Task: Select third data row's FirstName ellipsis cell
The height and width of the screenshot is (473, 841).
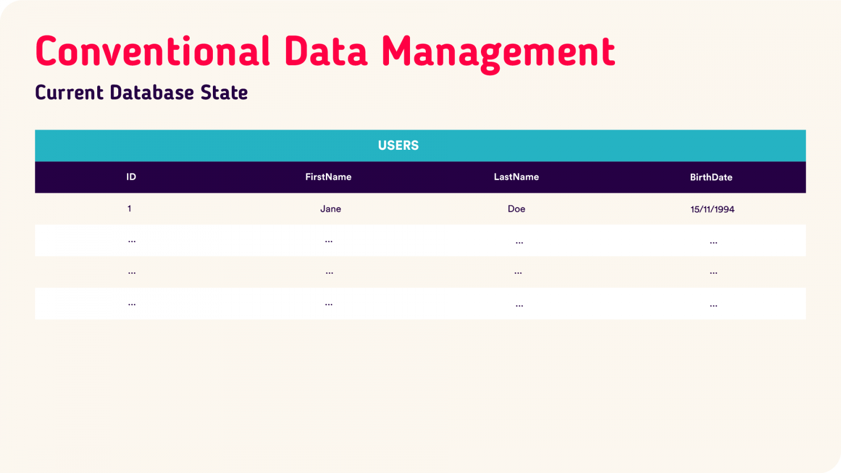Action: coord(329,272)
